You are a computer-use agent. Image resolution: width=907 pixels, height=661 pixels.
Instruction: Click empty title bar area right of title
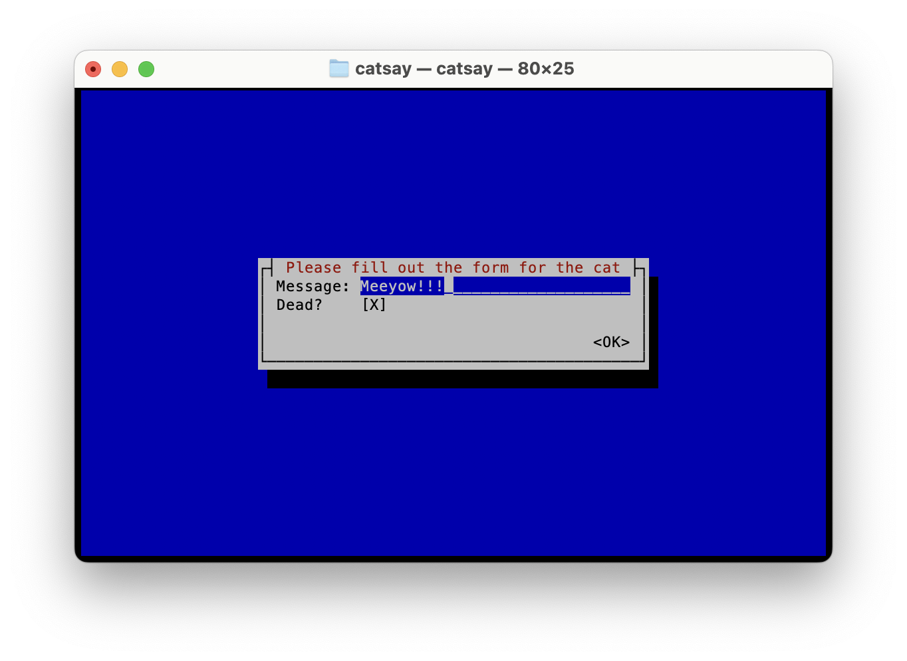click(698, 68)
